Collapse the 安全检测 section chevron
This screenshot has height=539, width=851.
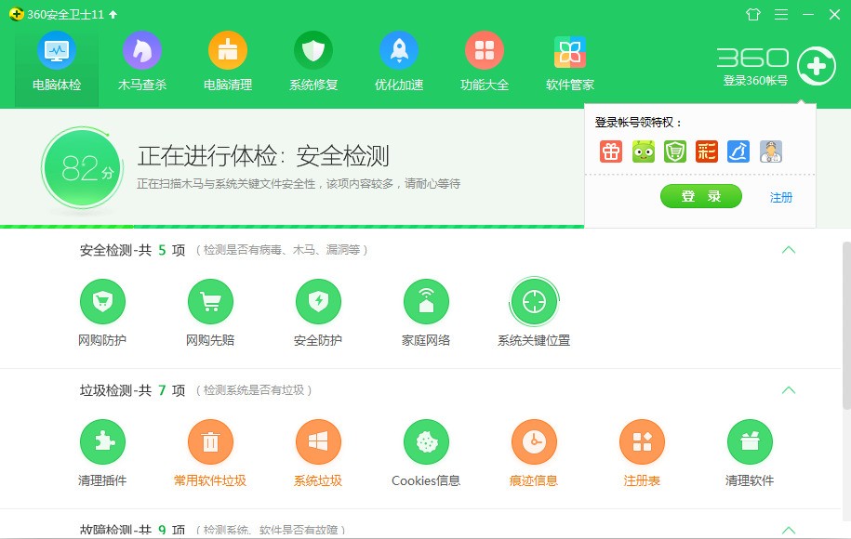(x=789, y=250)
